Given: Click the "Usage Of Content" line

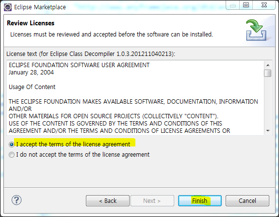Looking at the screenshot, I should point(32,87).
